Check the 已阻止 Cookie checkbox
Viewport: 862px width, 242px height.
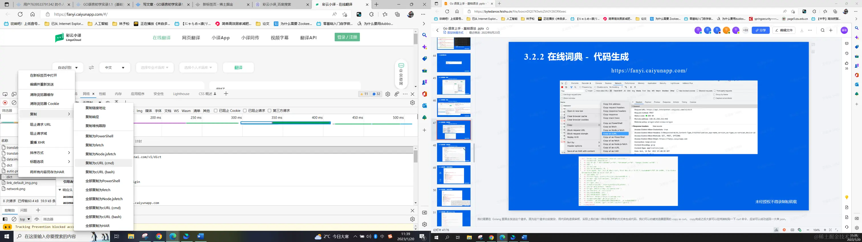(x=216, y=111)
